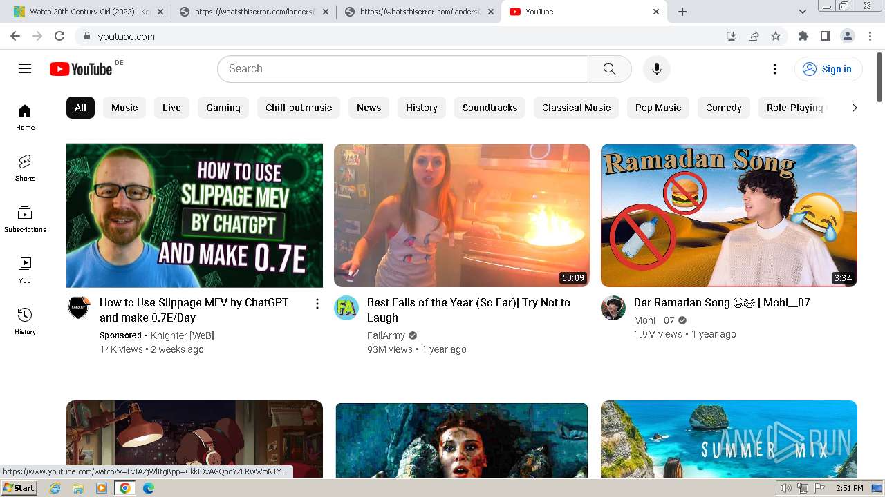Open the Ramadan Song video thumbnail
The width and height of the screenshot is (885, 497).
tap(729, 215)
